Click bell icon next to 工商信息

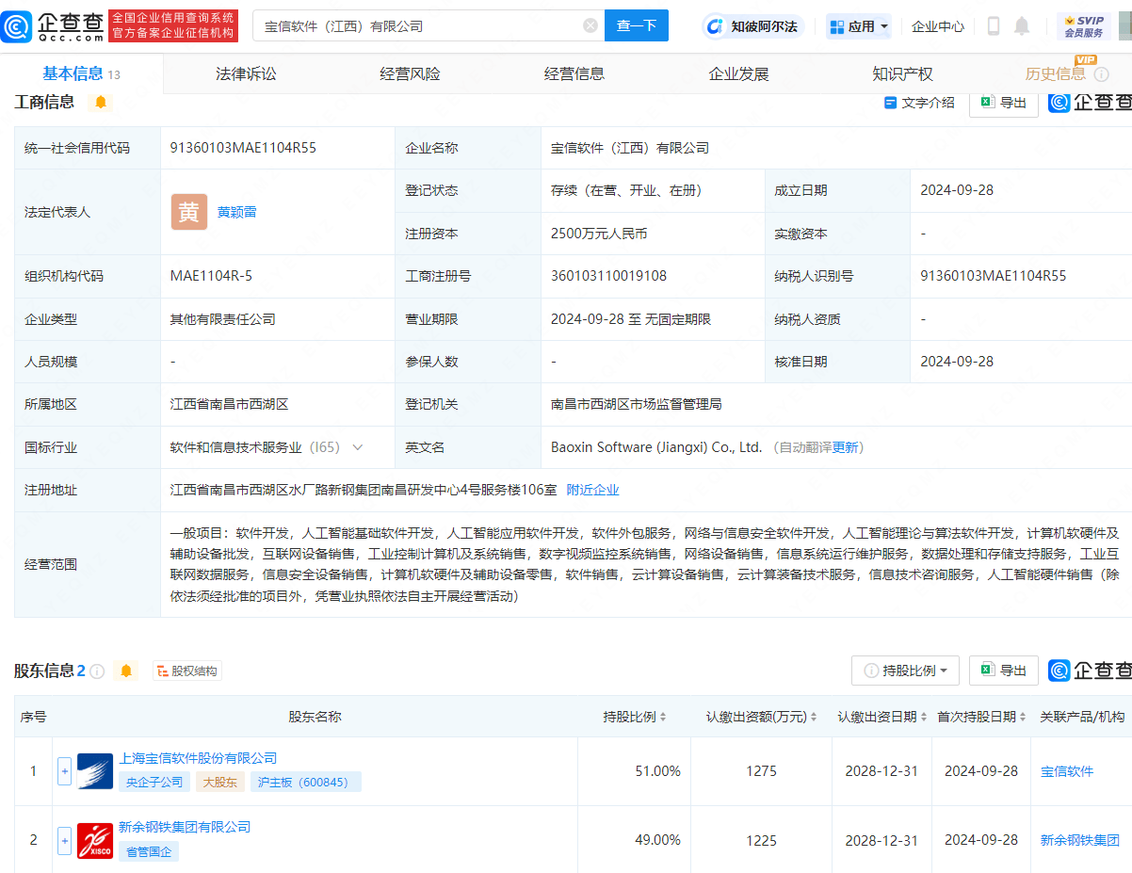101,102
